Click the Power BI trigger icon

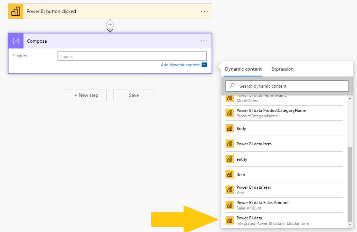[x=15, y=11]
